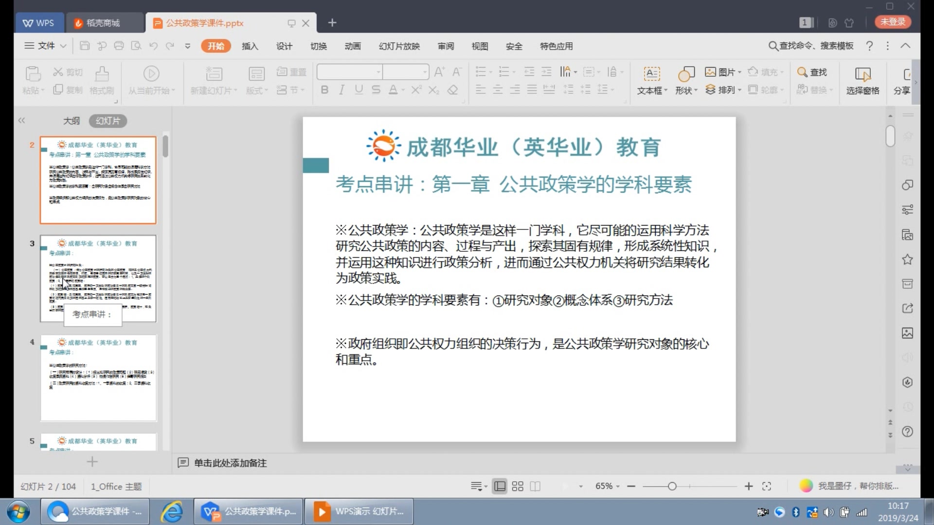Switch to slide sorter view icon
Screen dimensions: 934x525
(x=518, y=486)
